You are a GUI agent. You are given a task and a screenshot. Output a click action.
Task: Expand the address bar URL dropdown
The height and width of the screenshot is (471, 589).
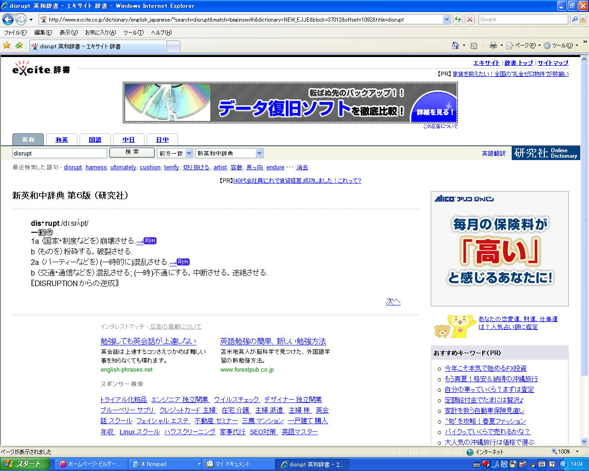446,19
